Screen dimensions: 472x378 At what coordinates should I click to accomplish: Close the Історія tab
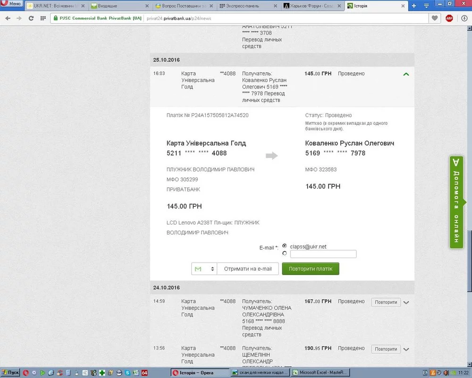(403, 6)
